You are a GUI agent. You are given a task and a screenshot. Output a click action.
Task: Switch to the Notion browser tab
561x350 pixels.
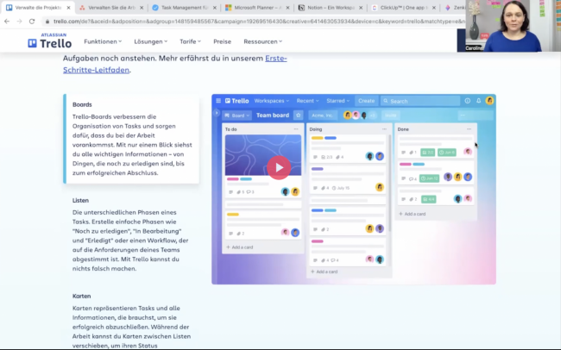[x=331, y=8]
